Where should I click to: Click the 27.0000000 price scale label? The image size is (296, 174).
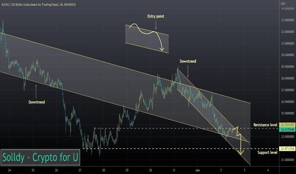[287, 90]
